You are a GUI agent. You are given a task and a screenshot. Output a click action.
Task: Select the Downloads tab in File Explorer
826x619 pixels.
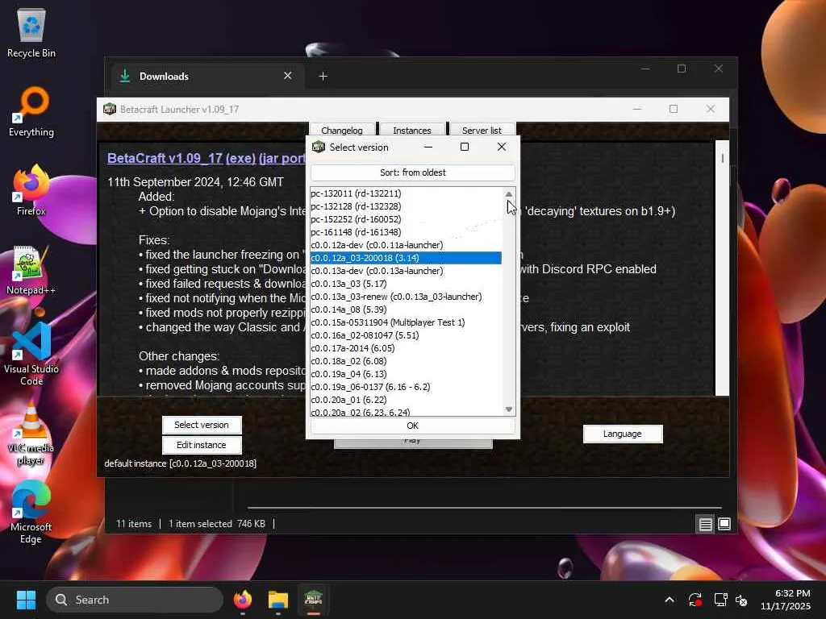[206, 77]
